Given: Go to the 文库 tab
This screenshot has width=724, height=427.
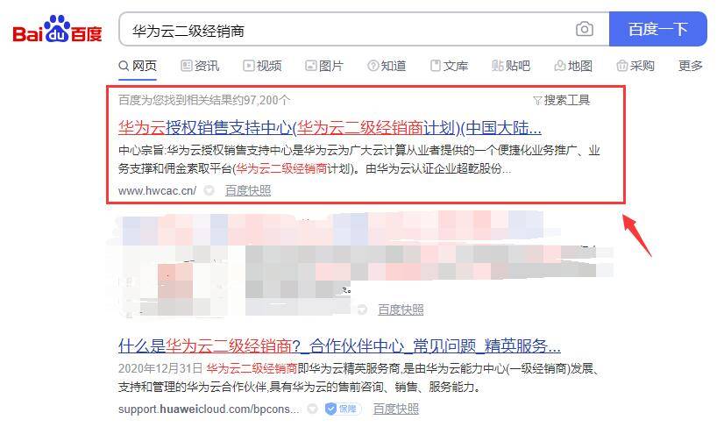Looking at the screenshot, I should click(x=449, y=66).
